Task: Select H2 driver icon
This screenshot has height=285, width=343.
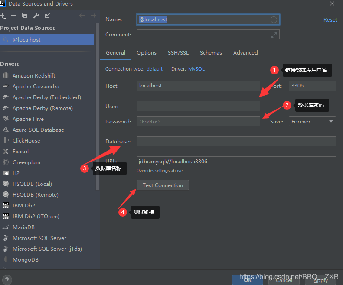Action: click(6, 173)
